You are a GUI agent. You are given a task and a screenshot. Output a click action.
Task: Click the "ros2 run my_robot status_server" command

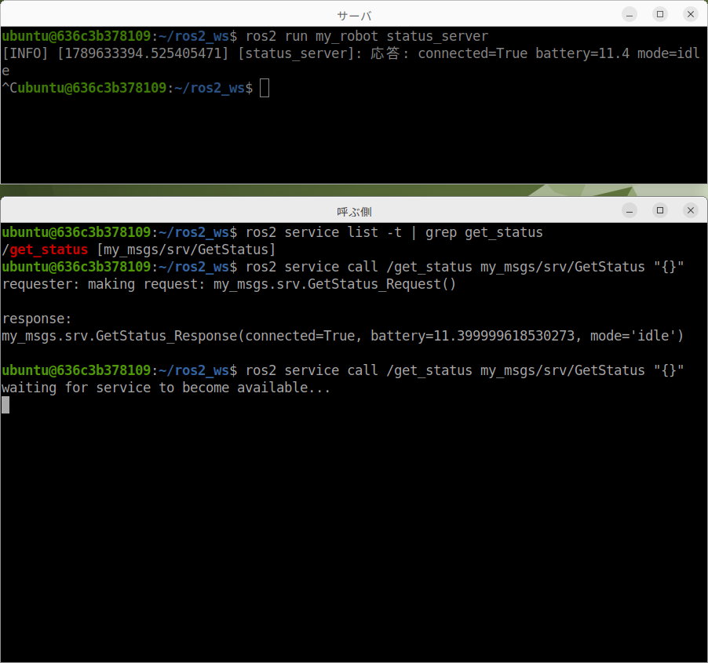tap(367, 36)
